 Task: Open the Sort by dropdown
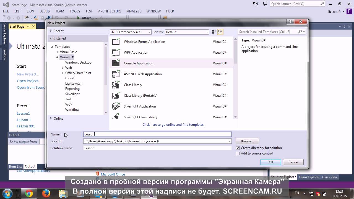pos(187,32)
